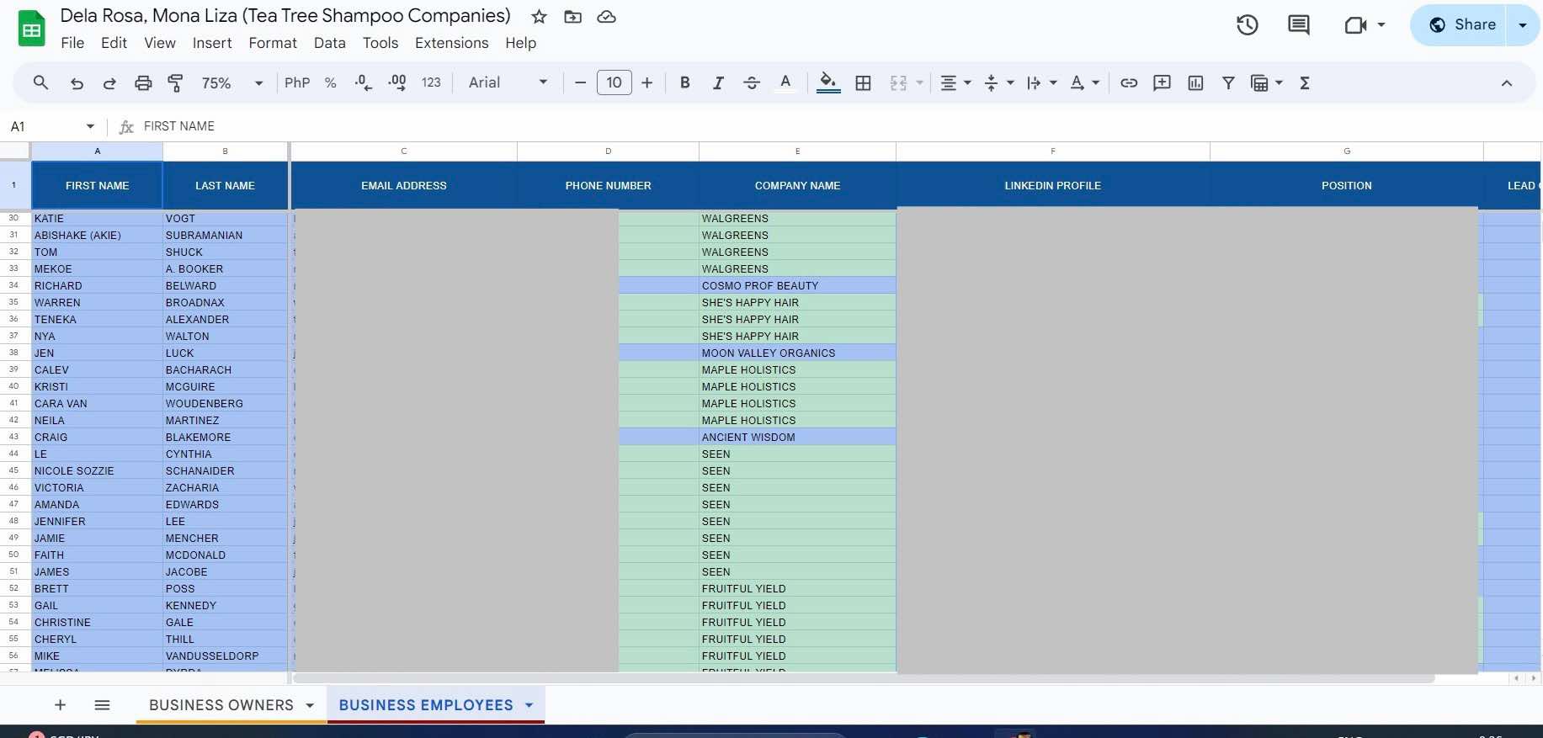Open text wrapping options
This screenshot has height=738, width=1543.
[1041, 82]
